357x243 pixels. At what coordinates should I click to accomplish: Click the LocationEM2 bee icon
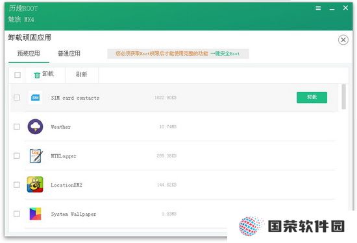35,185
